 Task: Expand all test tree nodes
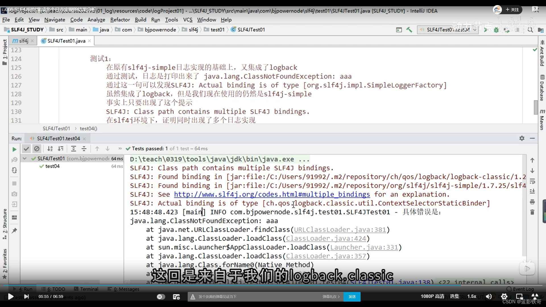point(73,149)
